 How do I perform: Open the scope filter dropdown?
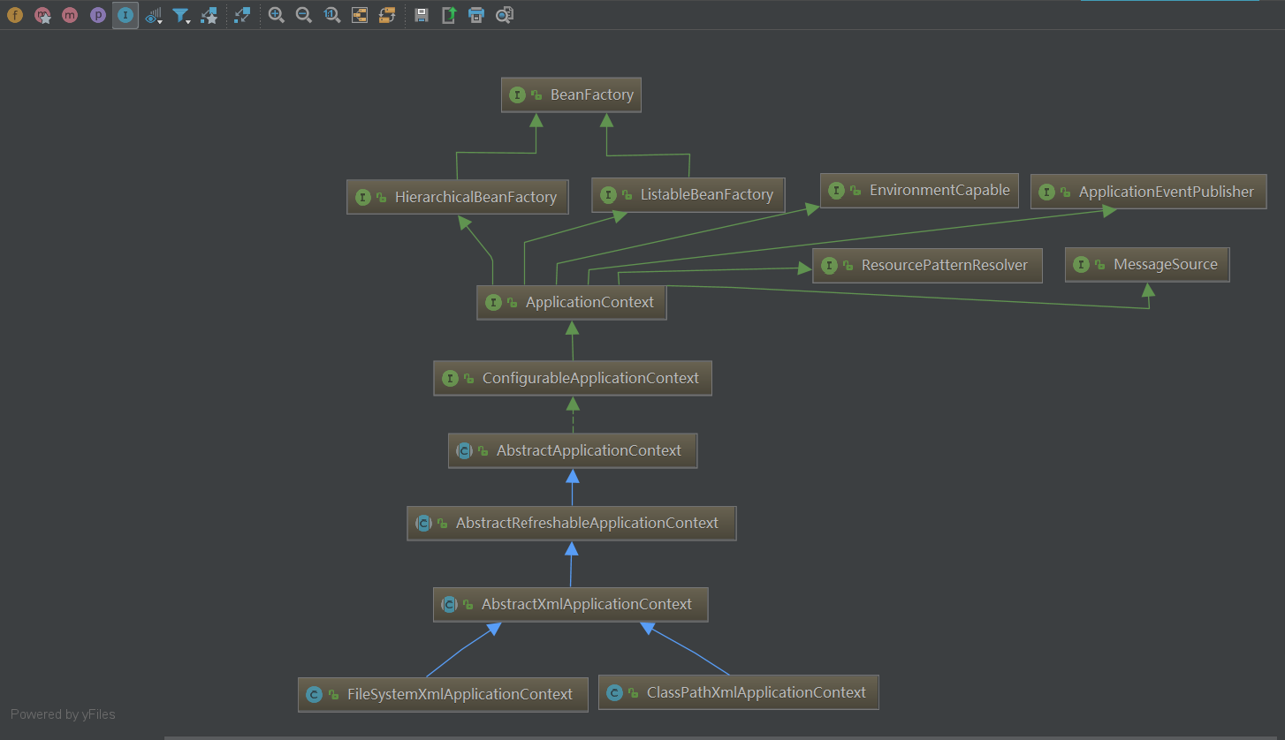click(181, 15)
